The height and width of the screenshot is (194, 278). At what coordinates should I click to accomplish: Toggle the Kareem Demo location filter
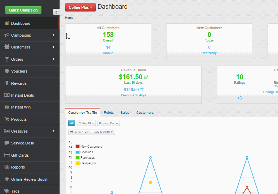coord(108,123)
